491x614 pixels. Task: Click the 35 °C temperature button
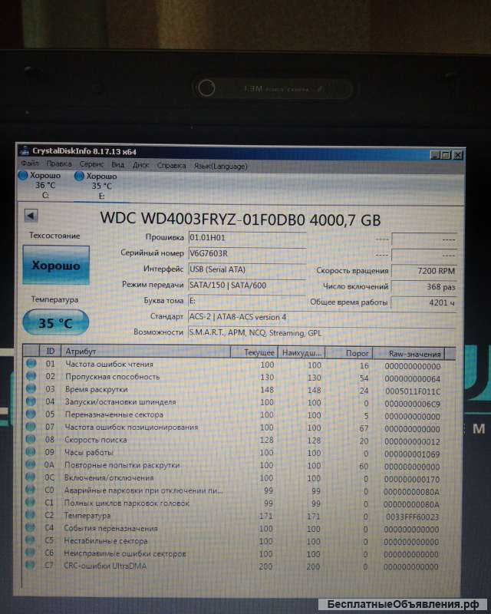pyautogui.click(x=56, y=322)
